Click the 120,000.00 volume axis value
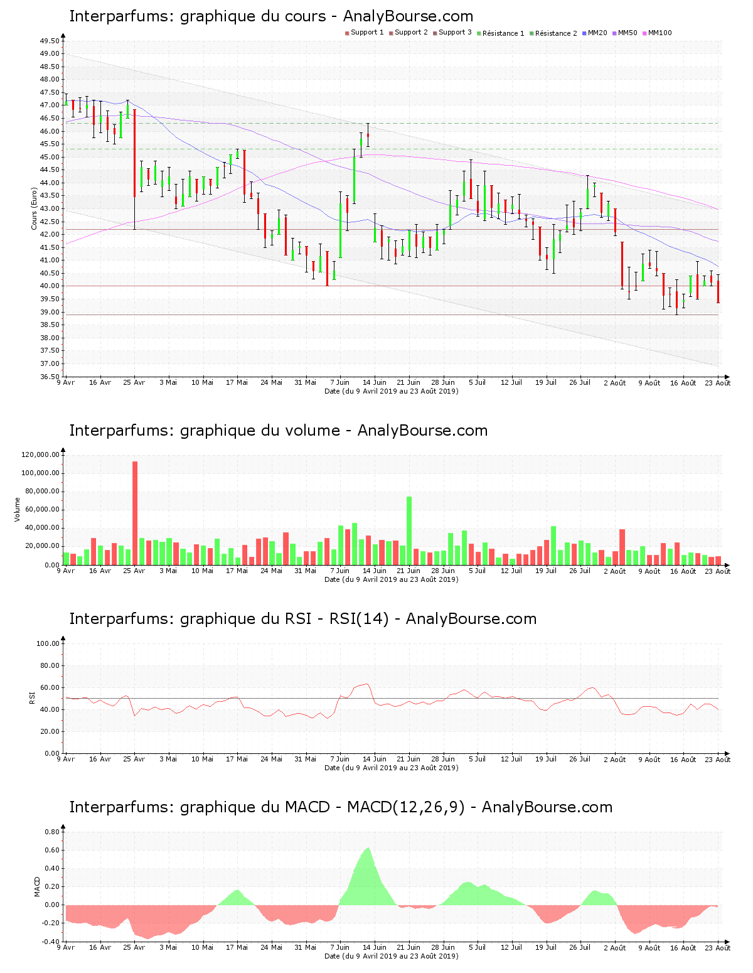Screen dimensions: 753x973 [x=40, y=454]
